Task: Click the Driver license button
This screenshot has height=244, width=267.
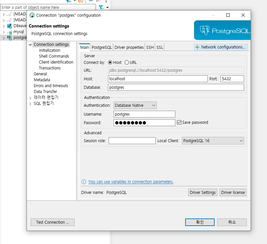Action: pos(233,192)
